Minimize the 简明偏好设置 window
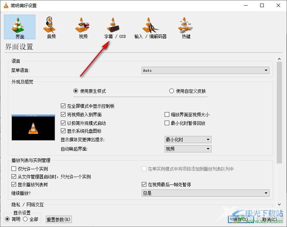Screen dimensions: 287x227 click(246, 5)
